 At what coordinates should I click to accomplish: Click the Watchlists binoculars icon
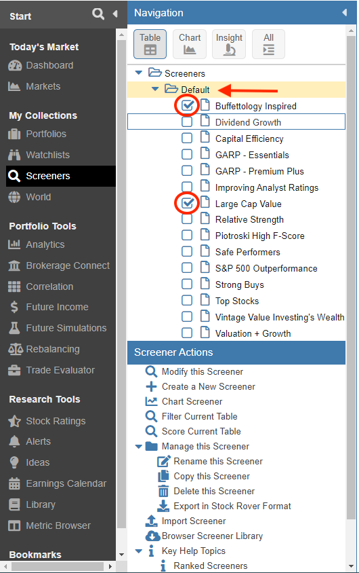point(14,155)
